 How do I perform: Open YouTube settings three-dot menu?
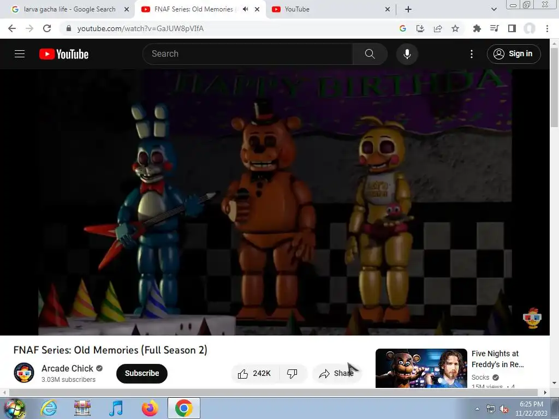tap(471, 54)
